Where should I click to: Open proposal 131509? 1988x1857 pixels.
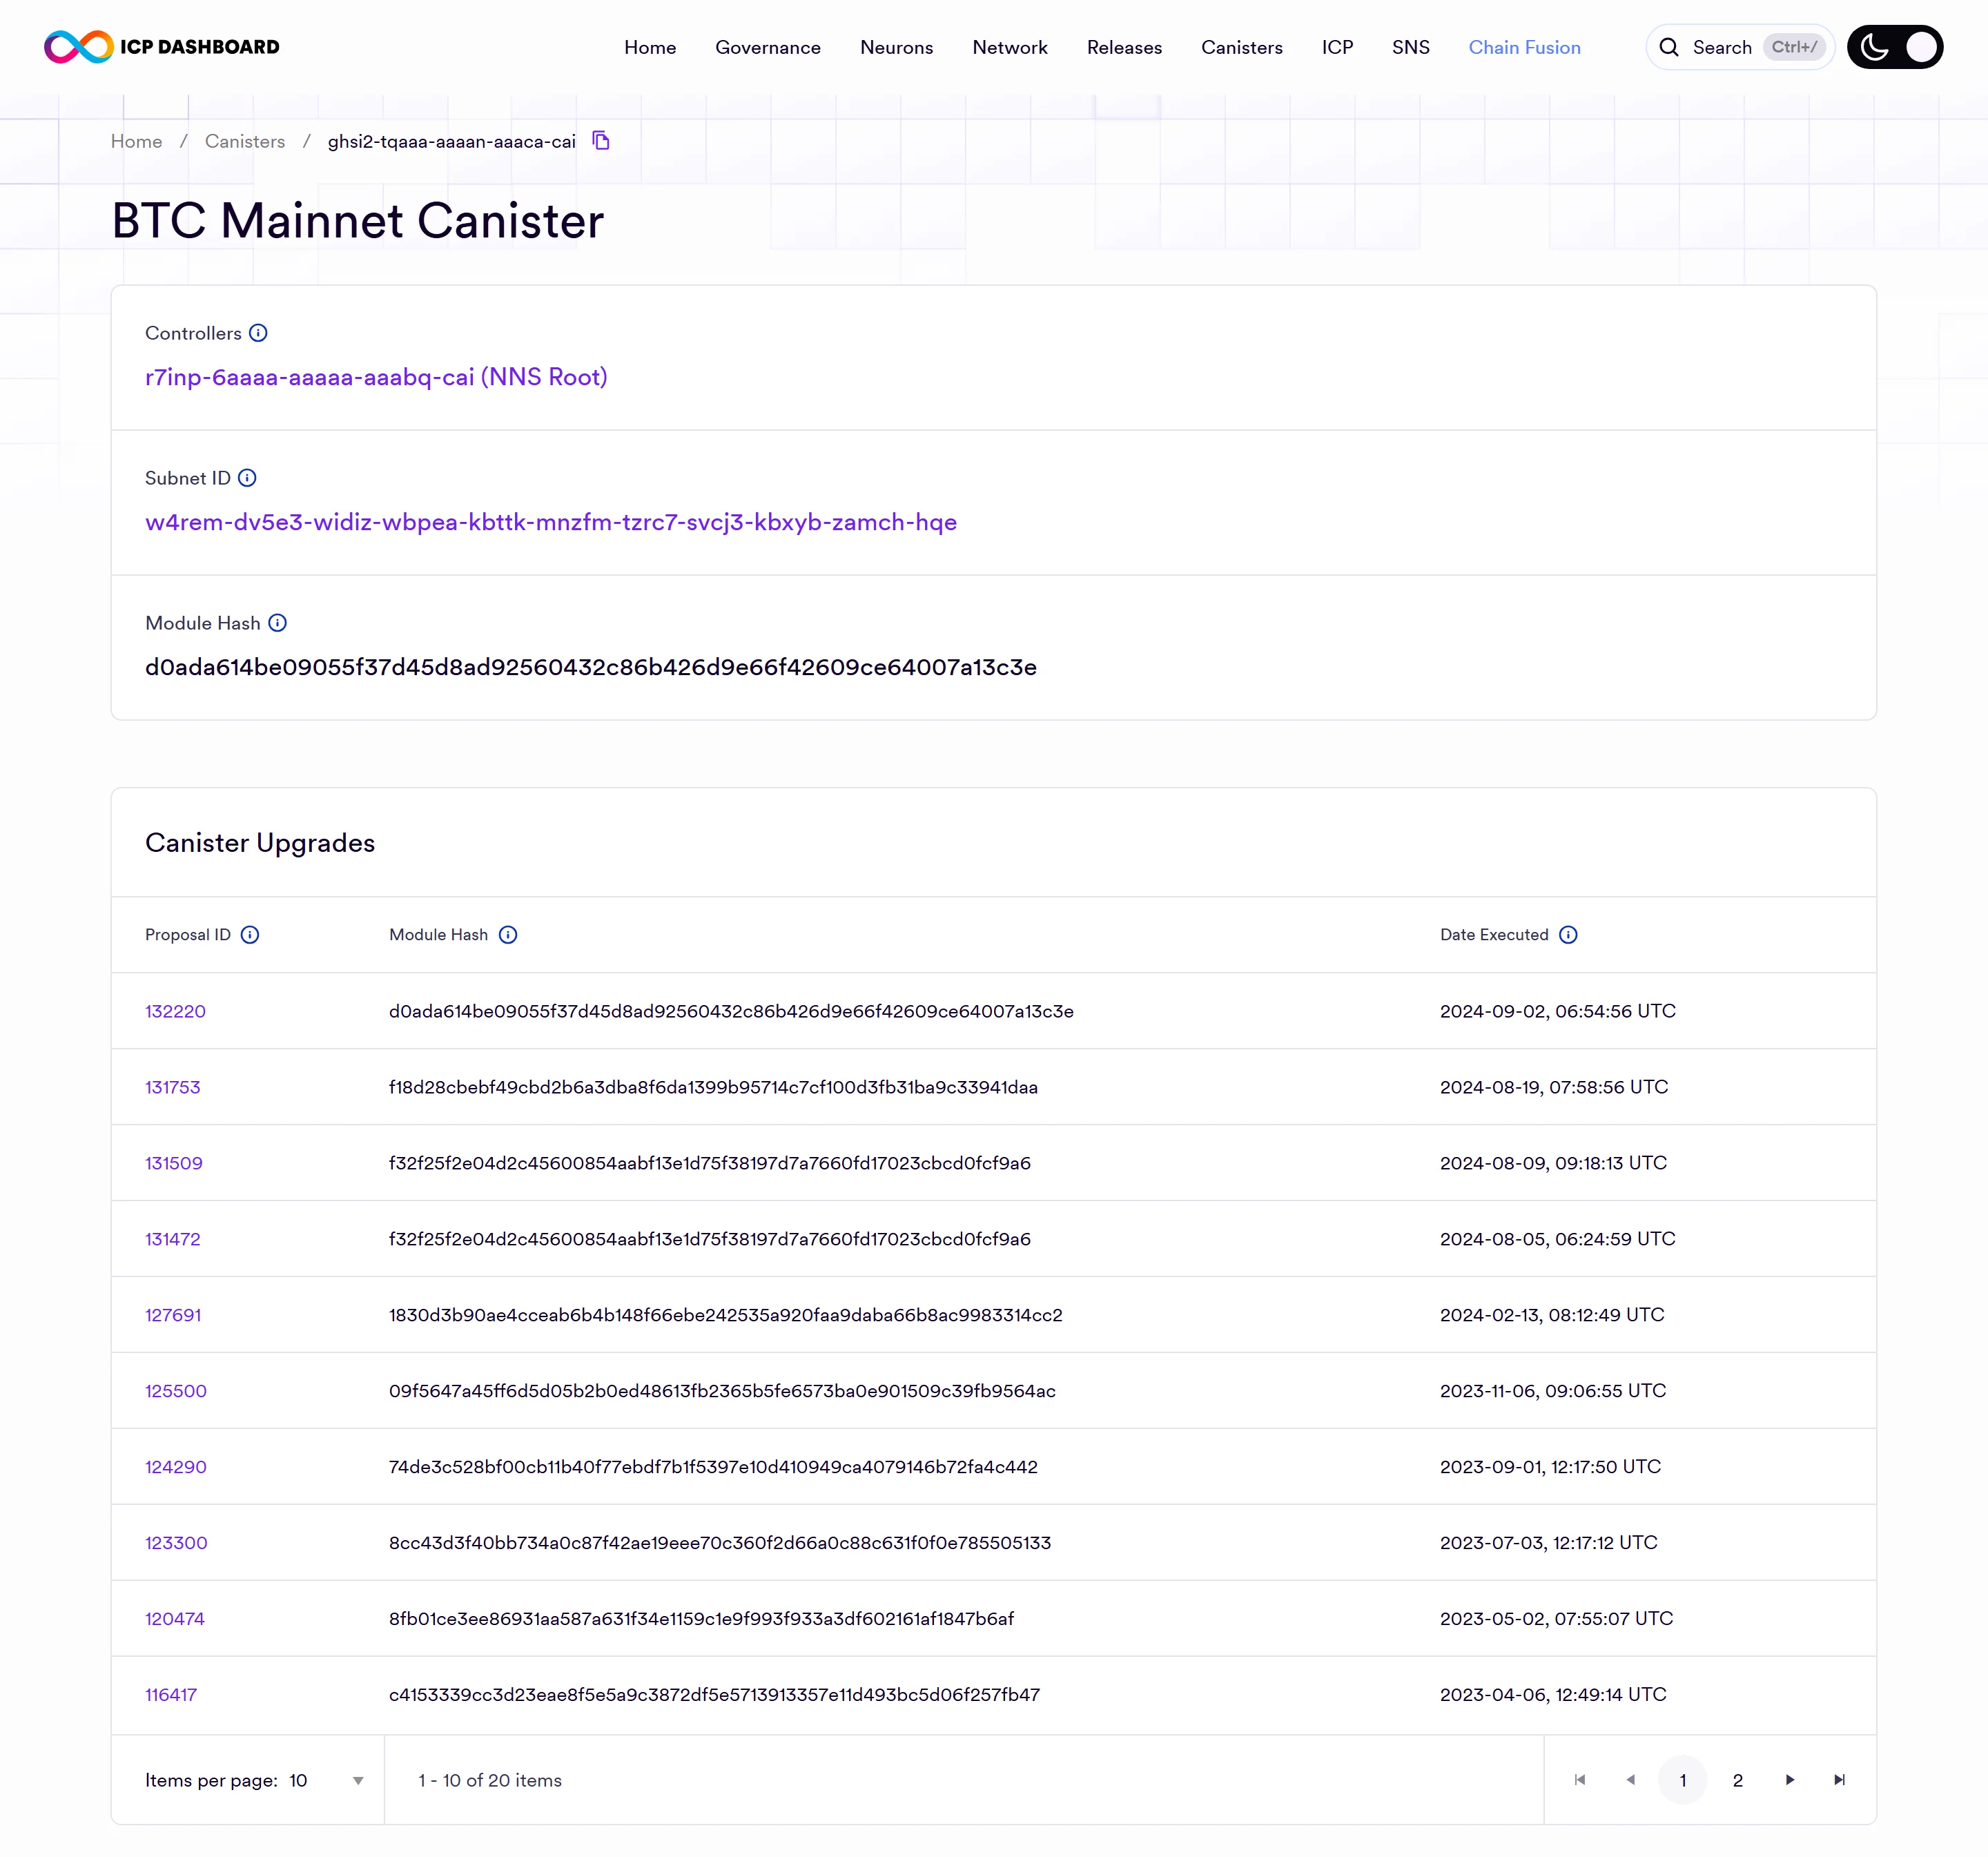point(173,1163)
